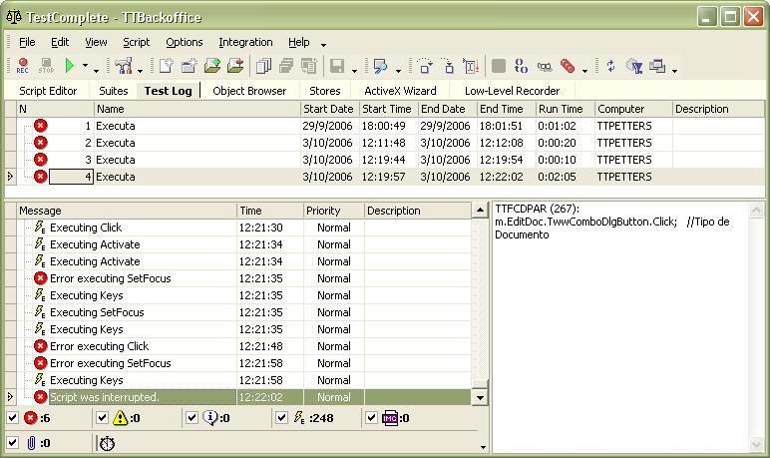Click the copy pages toolbar icon
The width and height of the screenshot is (770, 458).
(263, 66)
